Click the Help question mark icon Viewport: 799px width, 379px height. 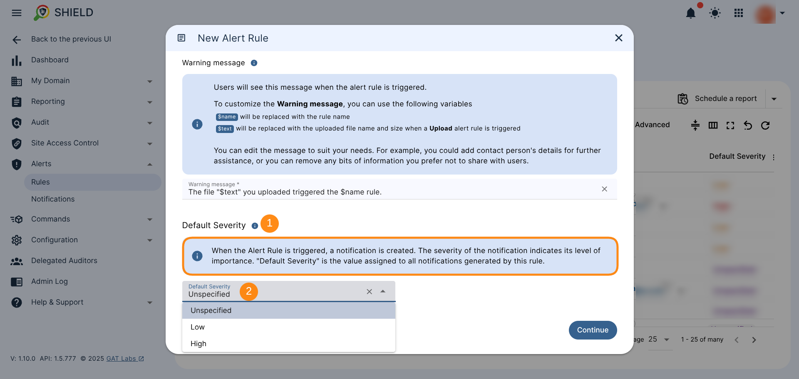17,303
